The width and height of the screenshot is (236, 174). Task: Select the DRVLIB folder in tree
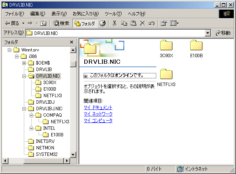point(44,70)
